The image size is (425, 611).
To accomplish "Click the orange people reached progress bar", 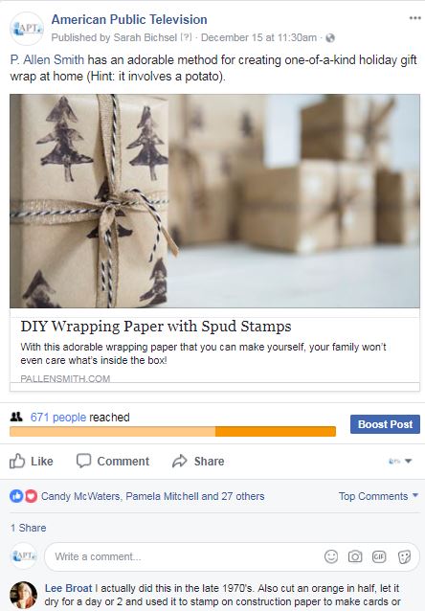I will (x=172, y=431).
